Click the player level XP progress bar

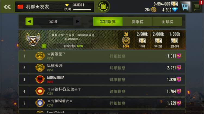(x=82, y=9)
